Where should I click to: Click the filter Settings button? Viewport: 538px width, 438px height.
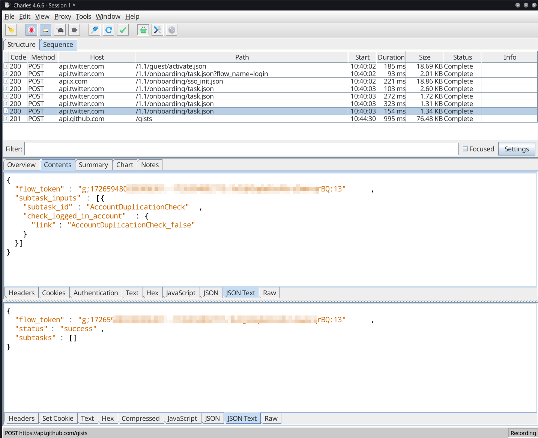[516, 149]
